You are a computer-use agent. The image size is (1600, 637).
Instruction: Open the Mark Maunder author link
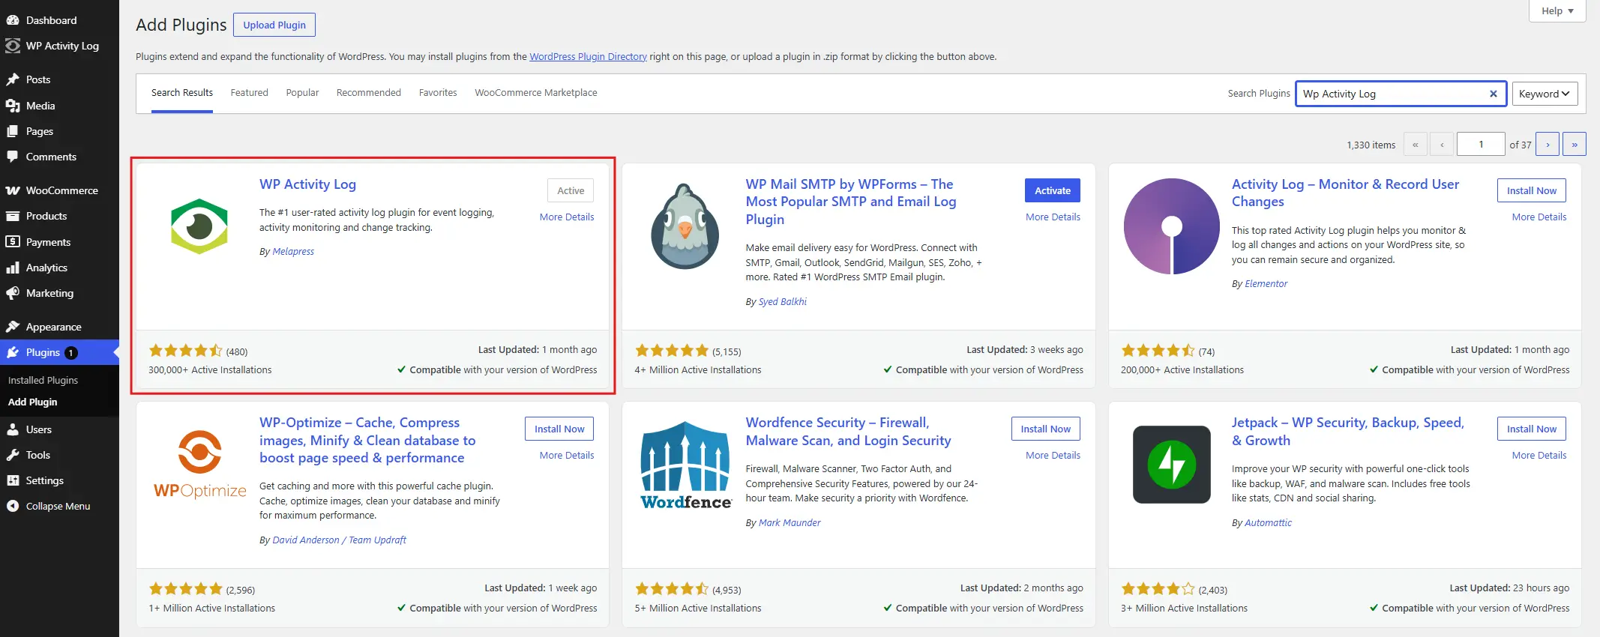pos(790,523)
